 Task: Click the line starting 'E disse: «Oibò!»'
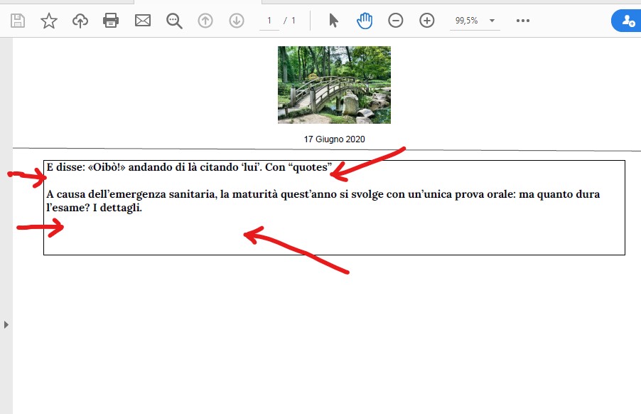(x=189, y=167)
